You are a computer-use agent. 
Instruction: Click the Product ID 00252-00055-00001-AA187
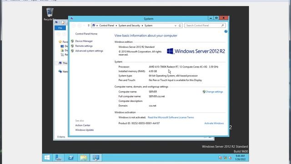click(x=139, y=123)
